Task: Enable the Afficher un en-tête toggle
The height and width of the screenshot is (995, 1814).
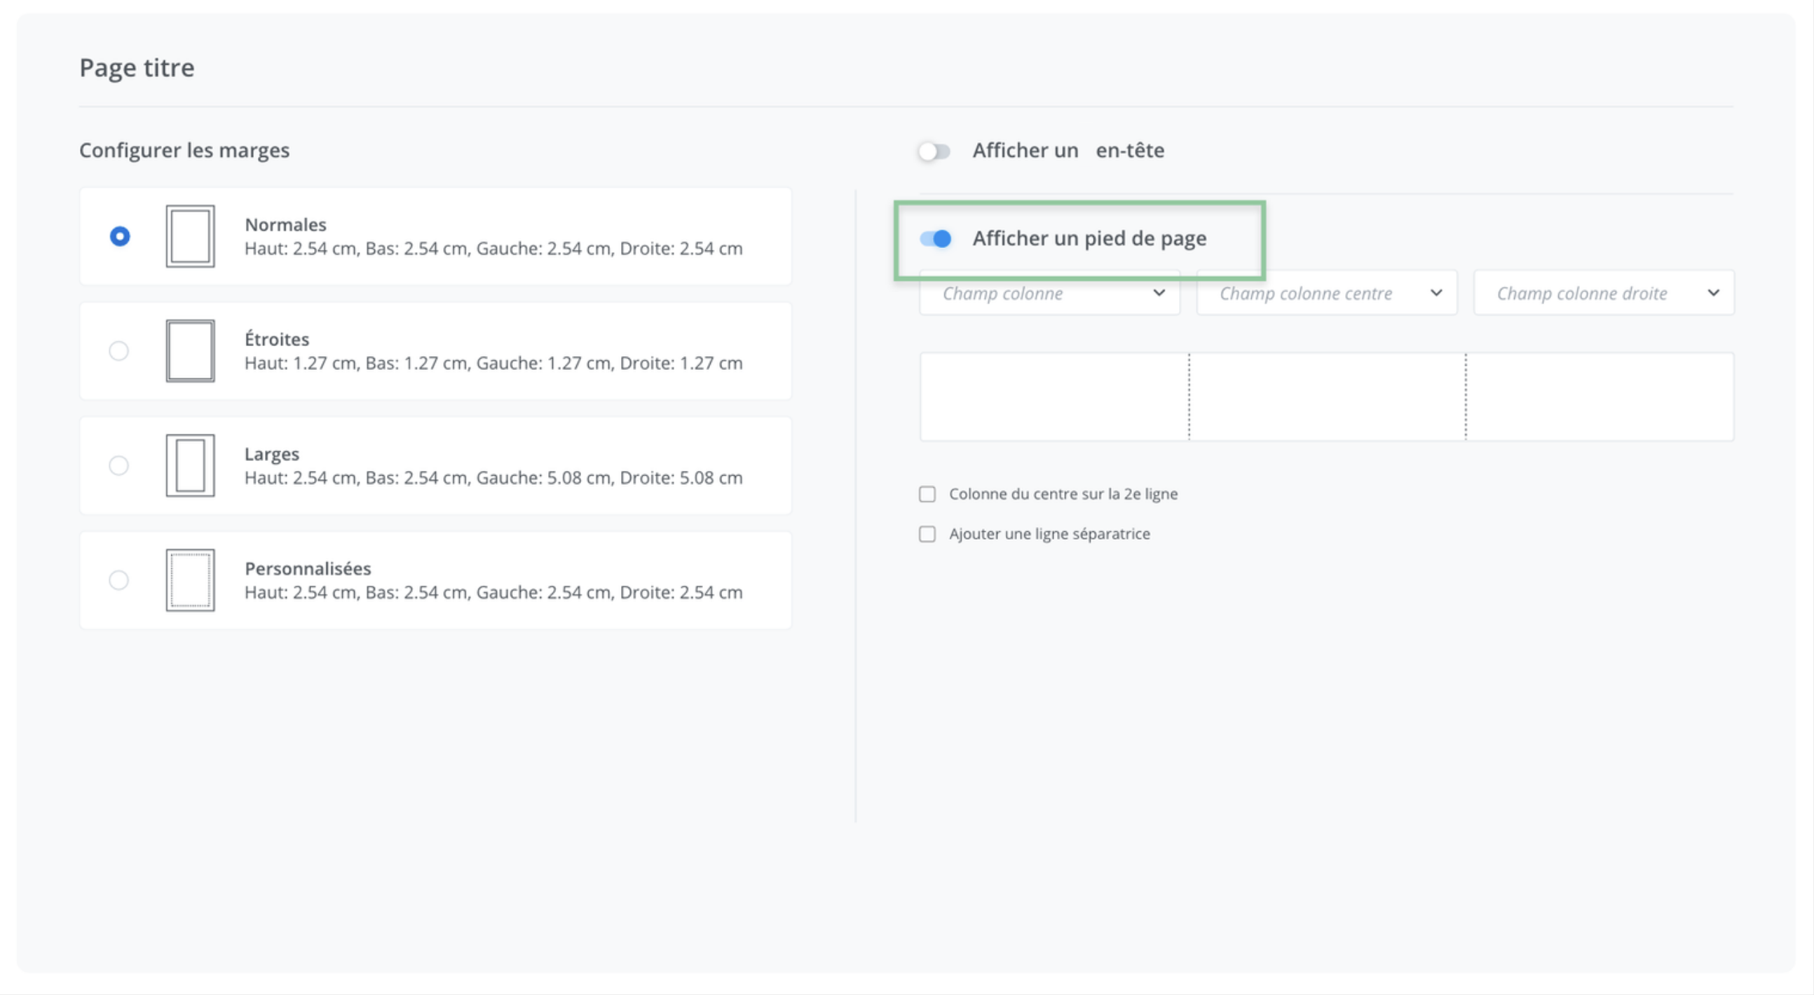Action: [934, 151]
